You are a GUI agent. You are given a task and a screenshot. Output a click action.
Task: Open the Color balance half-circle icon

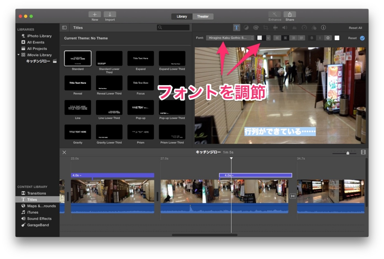pyautogui.click(x=246, y=28)
